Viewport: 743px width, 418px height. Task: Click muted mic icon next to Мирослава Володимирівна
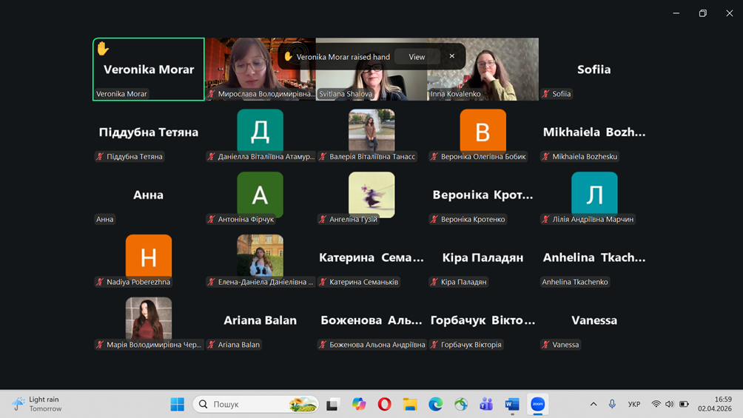coord(212,94)
